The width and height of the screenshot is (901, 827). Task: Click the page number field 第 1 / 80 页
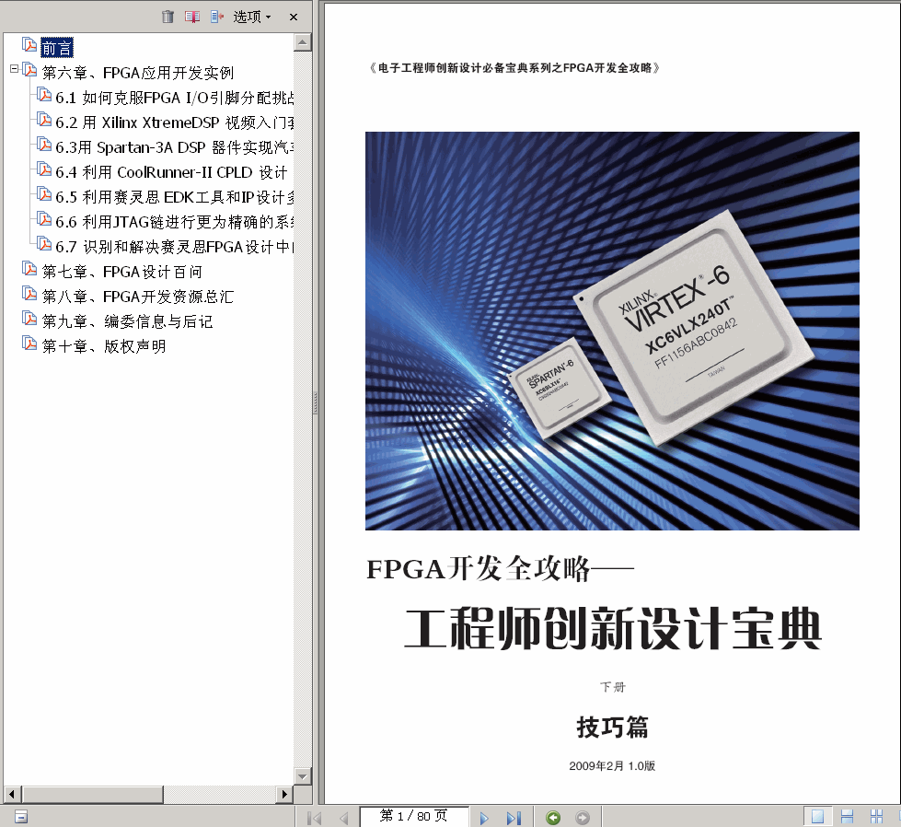pos(414,816)
